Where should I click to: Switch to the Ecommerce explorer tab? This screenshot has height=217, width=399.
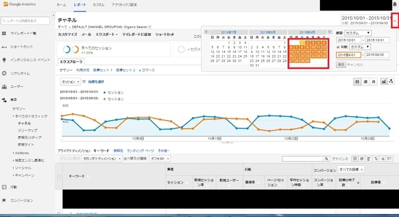147,70
